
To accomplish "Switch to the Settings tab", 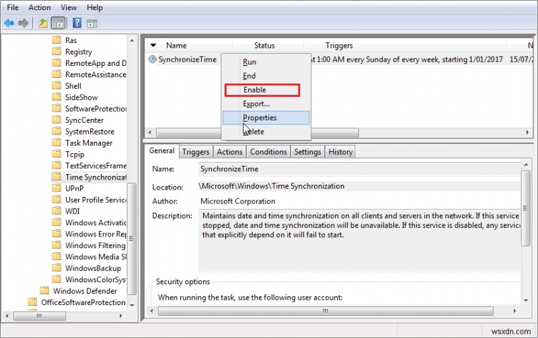I will (307, 152).
